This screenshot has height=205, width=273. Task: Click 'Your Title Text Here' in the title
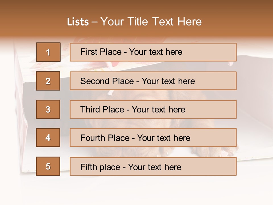tap(151, 22)
